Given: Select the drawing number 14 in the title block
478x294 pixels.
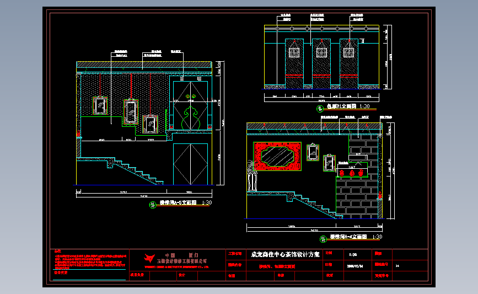Looking at the screenshot, I should (397, 266).
